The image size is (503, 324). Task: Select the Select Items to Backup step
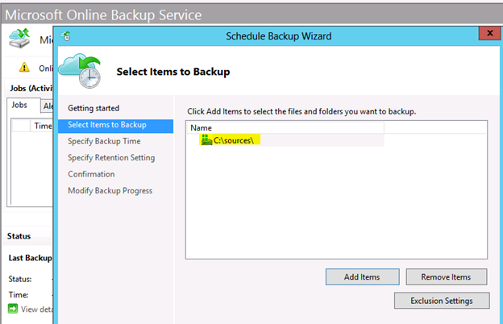click(115, 126)
